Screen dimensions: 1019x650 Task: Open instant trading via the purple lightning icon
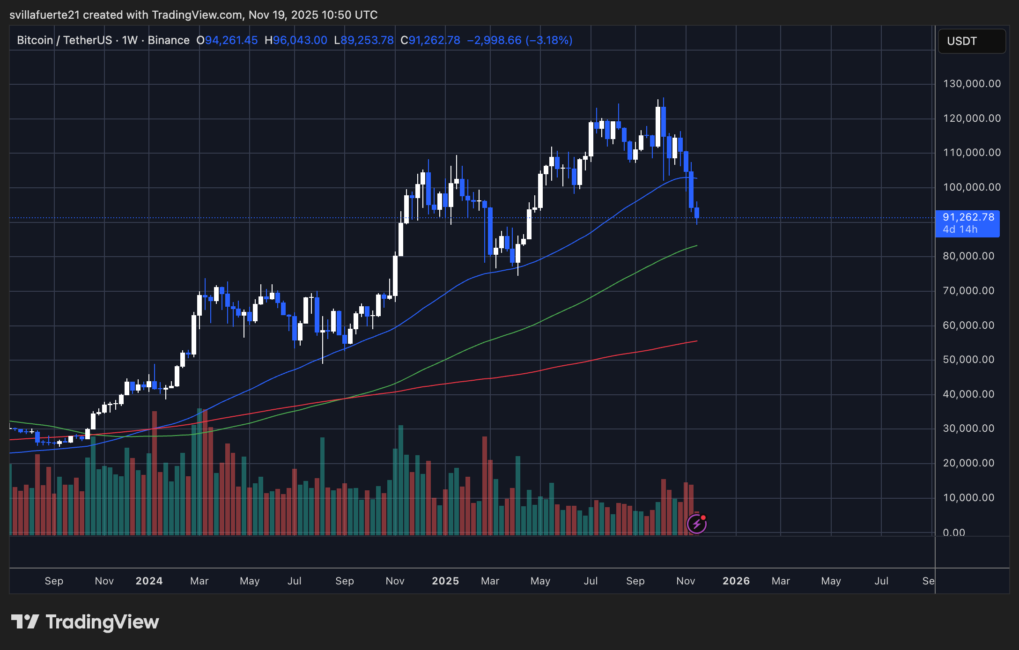[697, 524]
